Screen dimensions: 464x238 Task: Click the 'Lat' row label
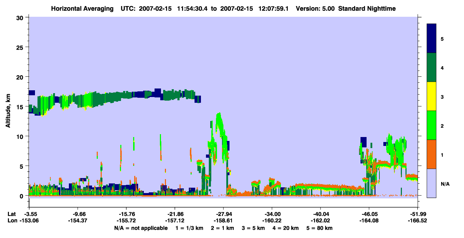[11, 214]
